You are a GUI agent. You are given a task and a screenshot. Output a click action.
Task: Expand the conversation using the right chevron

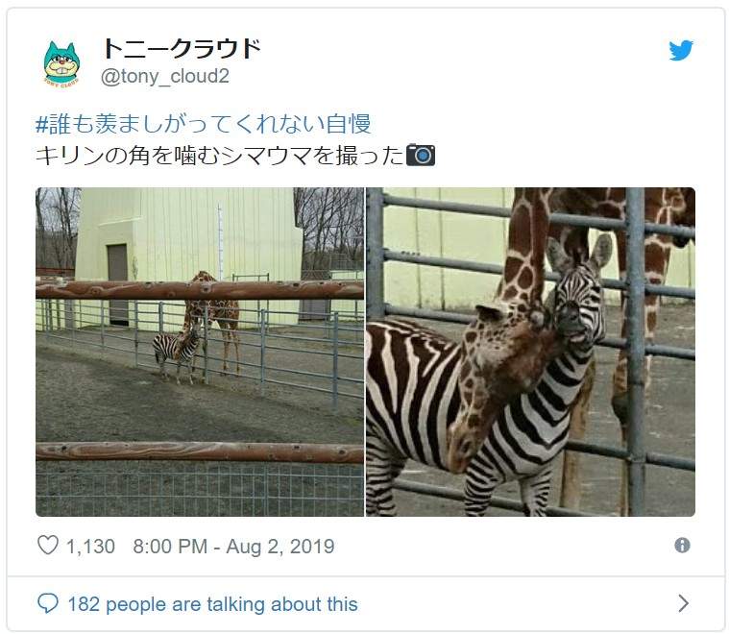coord(683,603)
